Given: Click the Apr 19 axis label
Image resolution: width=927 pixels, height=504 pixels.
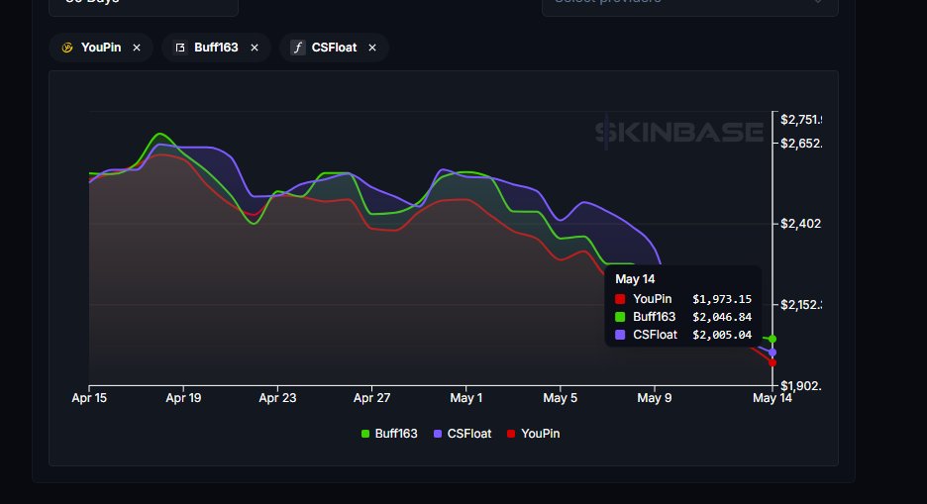Looking at the screenshot, I should pos(183,398).
